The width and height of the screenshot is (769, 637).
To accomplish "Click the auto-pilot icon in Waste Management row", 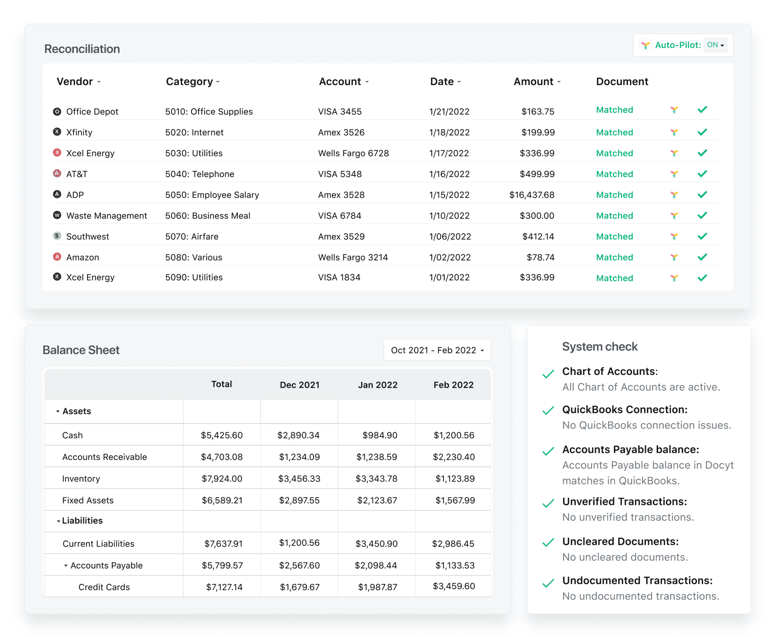I will (674, 216).
